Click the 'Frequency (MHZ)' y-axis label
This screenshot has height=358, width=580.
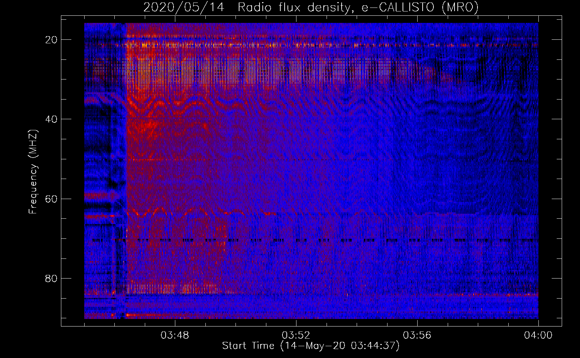point(33,172)
